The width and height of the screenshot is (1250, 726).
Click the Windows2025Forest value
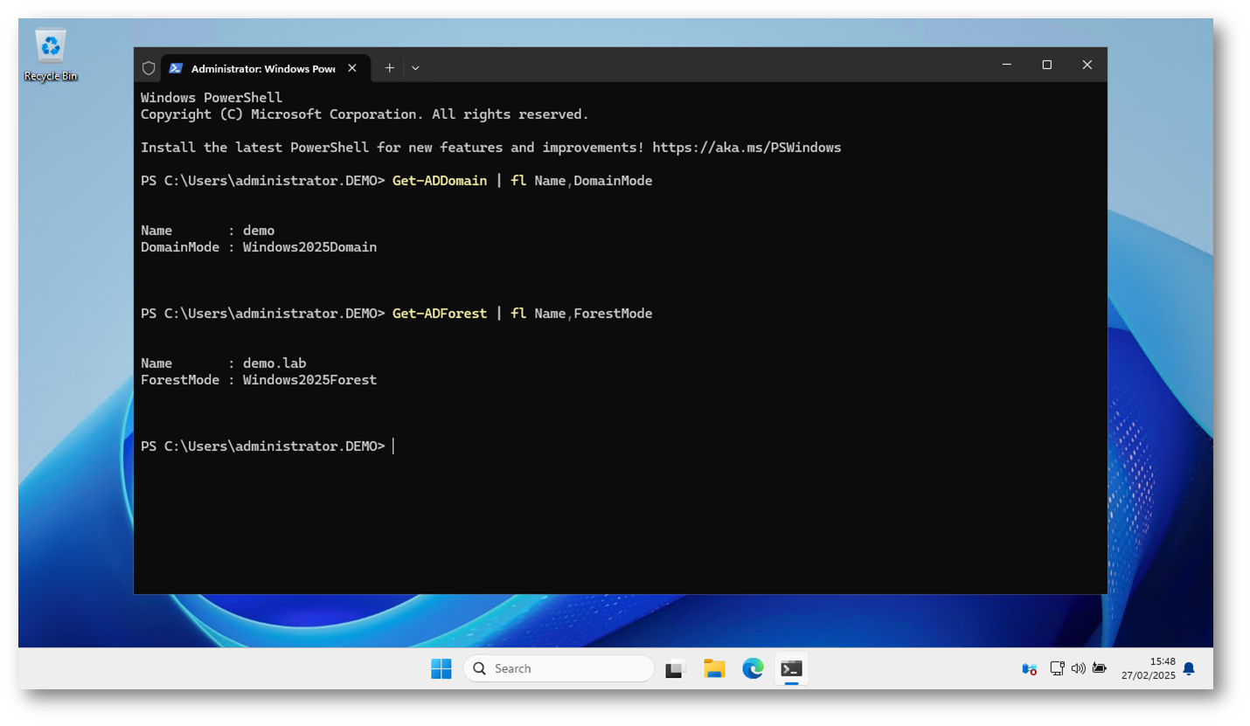pyautogui.click(x=309, y=380)
